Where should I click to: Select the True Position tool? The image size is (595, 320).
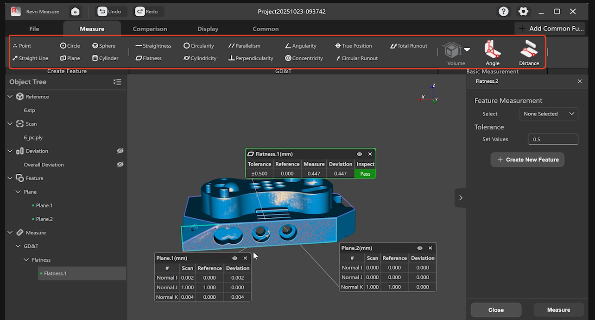(x=354, y=46)
